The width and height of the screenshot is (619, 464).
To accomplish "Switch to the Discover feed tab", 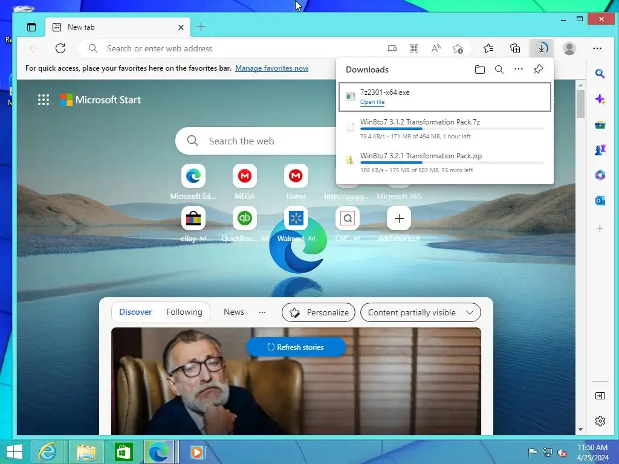I will tap(135, 312).
